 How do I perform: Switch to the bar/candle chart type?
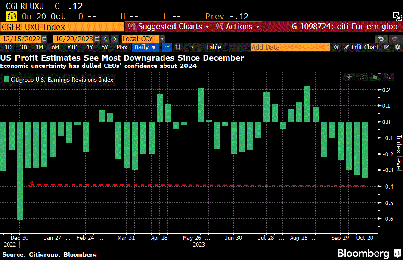tap(178, 47)
